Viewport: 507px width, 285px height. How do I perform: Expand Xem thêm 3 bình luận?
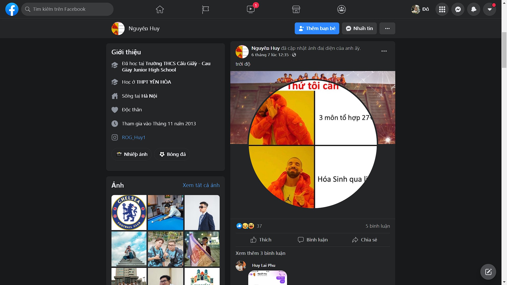click(x=260, y=253)
